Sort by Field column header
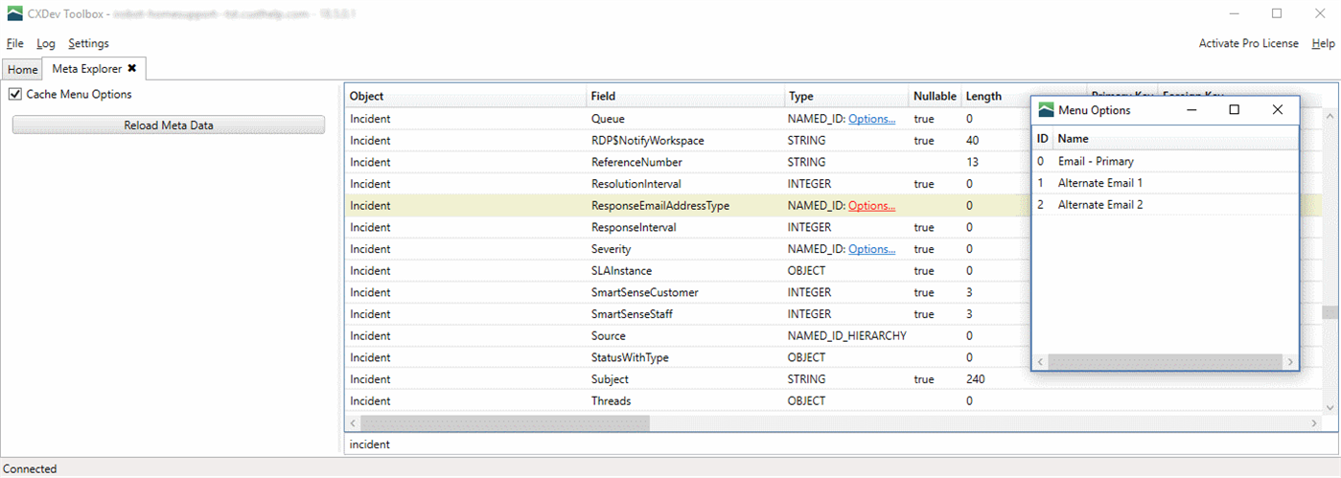Screen dimensions: 1341x478 pos(684,96)
